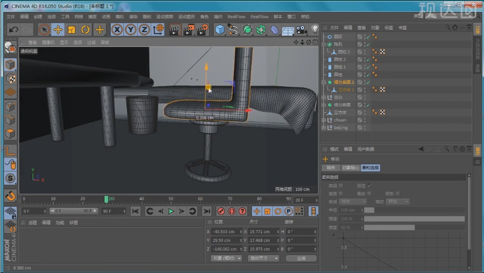Image resolution: width=484 pixels, height=273 pixels.
Task: Open 文件 menu in main menu bar
Action: 11,17
